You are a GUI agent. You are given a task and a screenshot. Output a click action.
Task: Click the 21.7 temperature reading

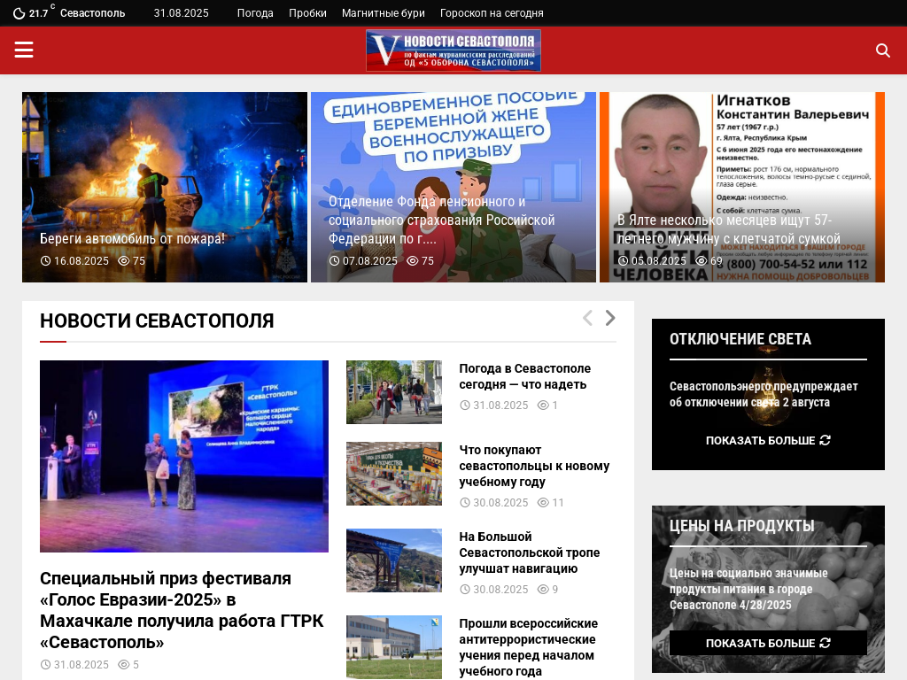(39, 13)
